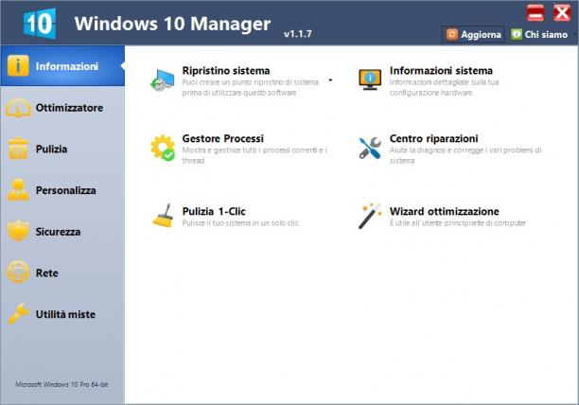Minimize the window with red dash button
The height and width of the screenshot is (405, 579).
point(535,13)
